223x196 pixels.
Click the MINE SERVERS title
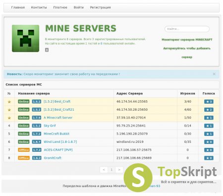point(81,28)
